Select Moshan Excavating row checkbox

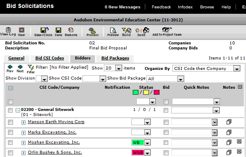[x=11, y=142]
